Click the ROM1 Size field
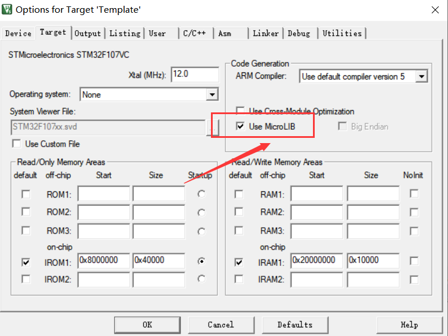This screenshot has height=336, width=448. click(x=159, y=194)
